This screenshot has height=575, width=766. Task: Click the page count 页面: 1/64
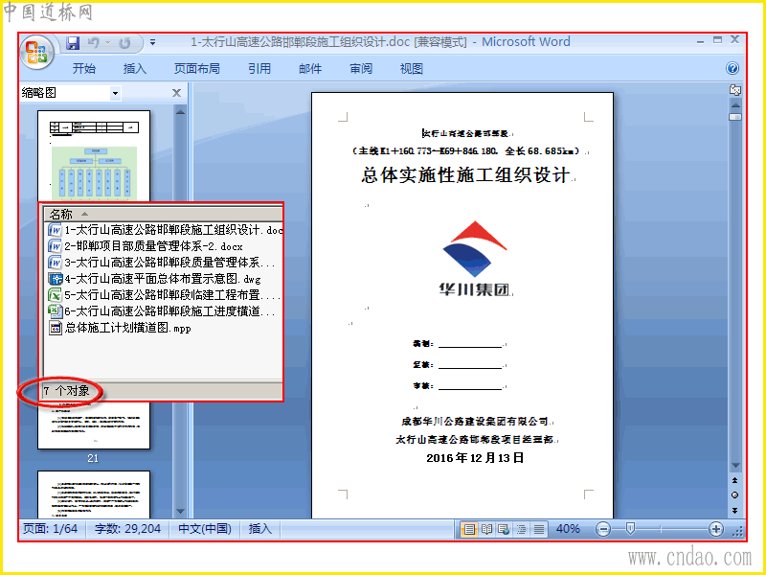click(51, 529)
